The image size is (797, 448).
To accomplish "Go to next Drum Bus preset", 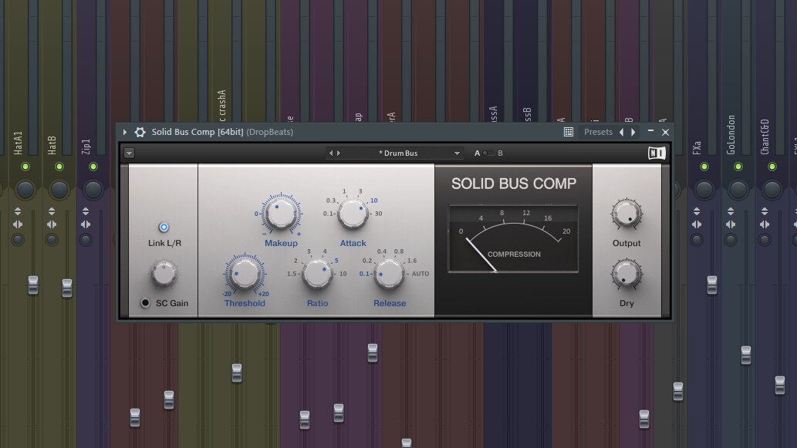I will pos(339,153).
